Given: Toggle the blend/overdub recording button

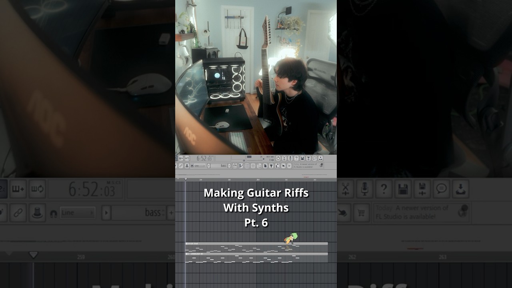Looking at the screenshot, I should pyautogui.click(x=181, y=158).
